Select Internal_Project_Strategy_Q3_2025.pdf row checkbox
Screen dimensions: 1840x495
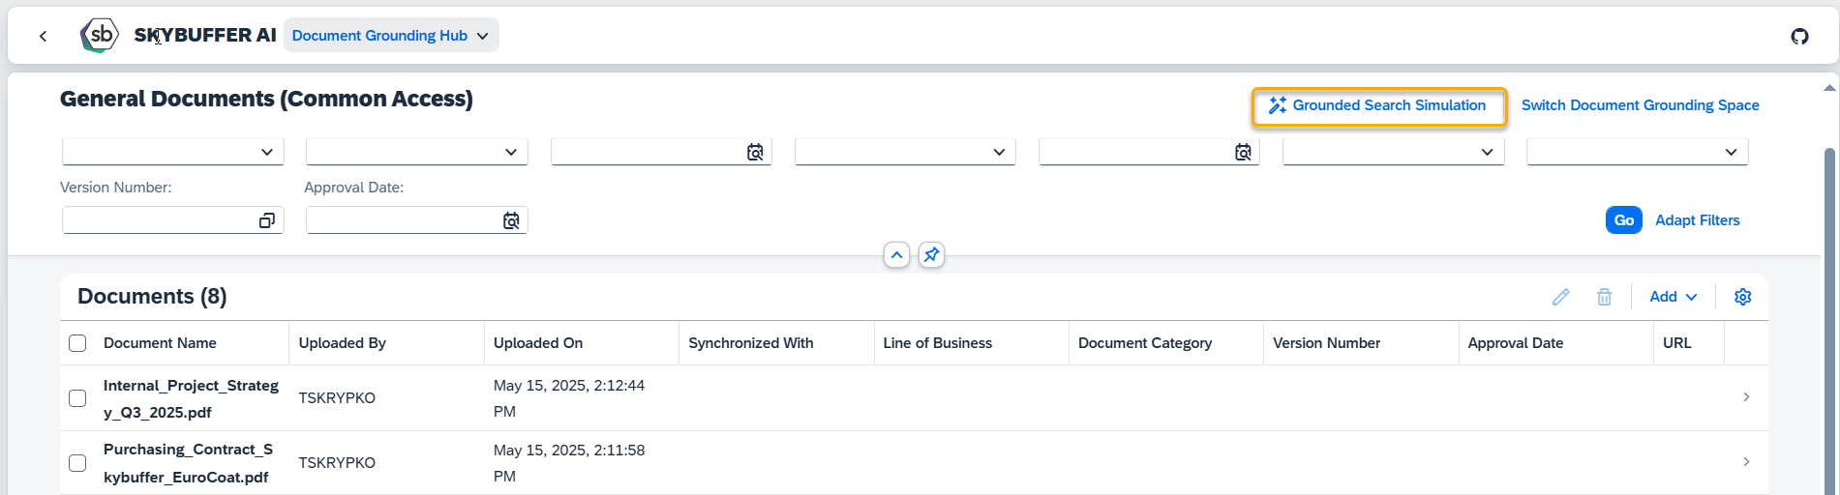click(x=77, y=398)
